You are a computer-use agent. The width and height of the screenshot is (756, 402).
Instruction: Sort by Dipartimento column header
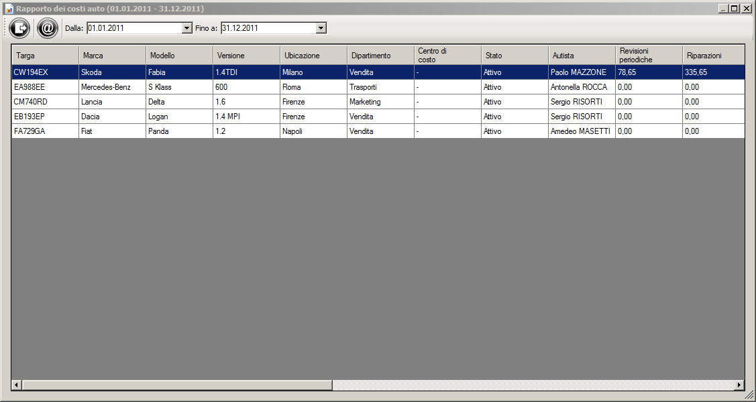pos(380,56)
